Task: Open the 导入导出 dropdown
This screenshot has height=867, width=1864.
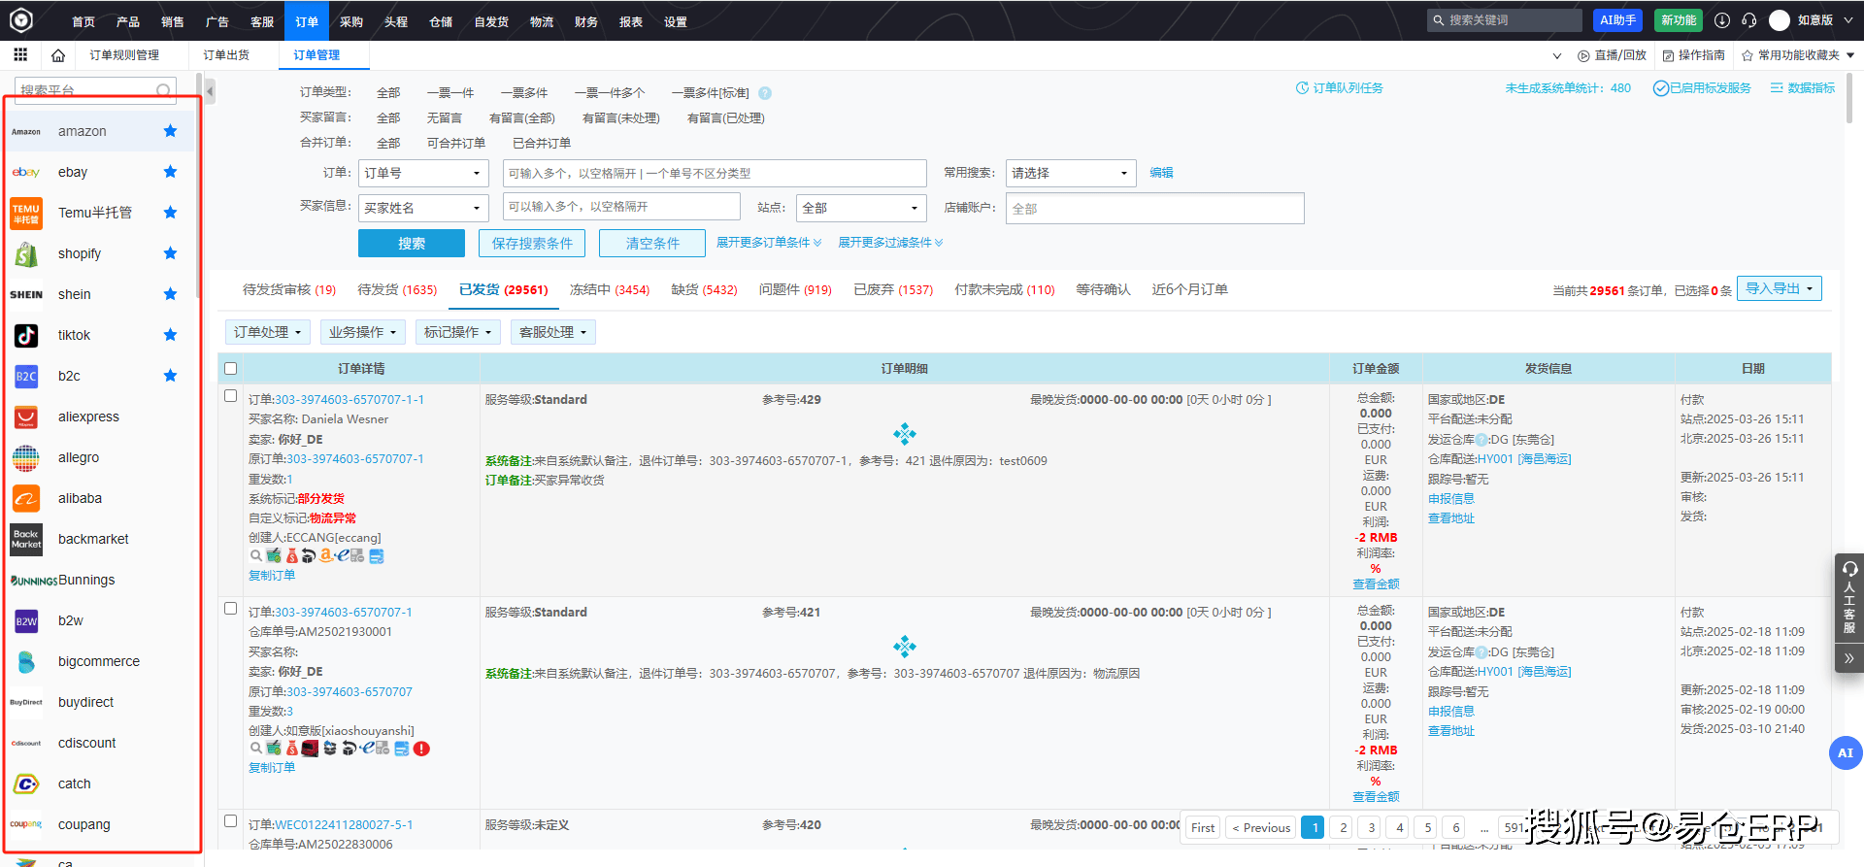Action: point(1779,288)
